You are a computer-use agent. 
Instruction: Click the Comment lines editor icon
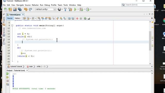(85, 18)
